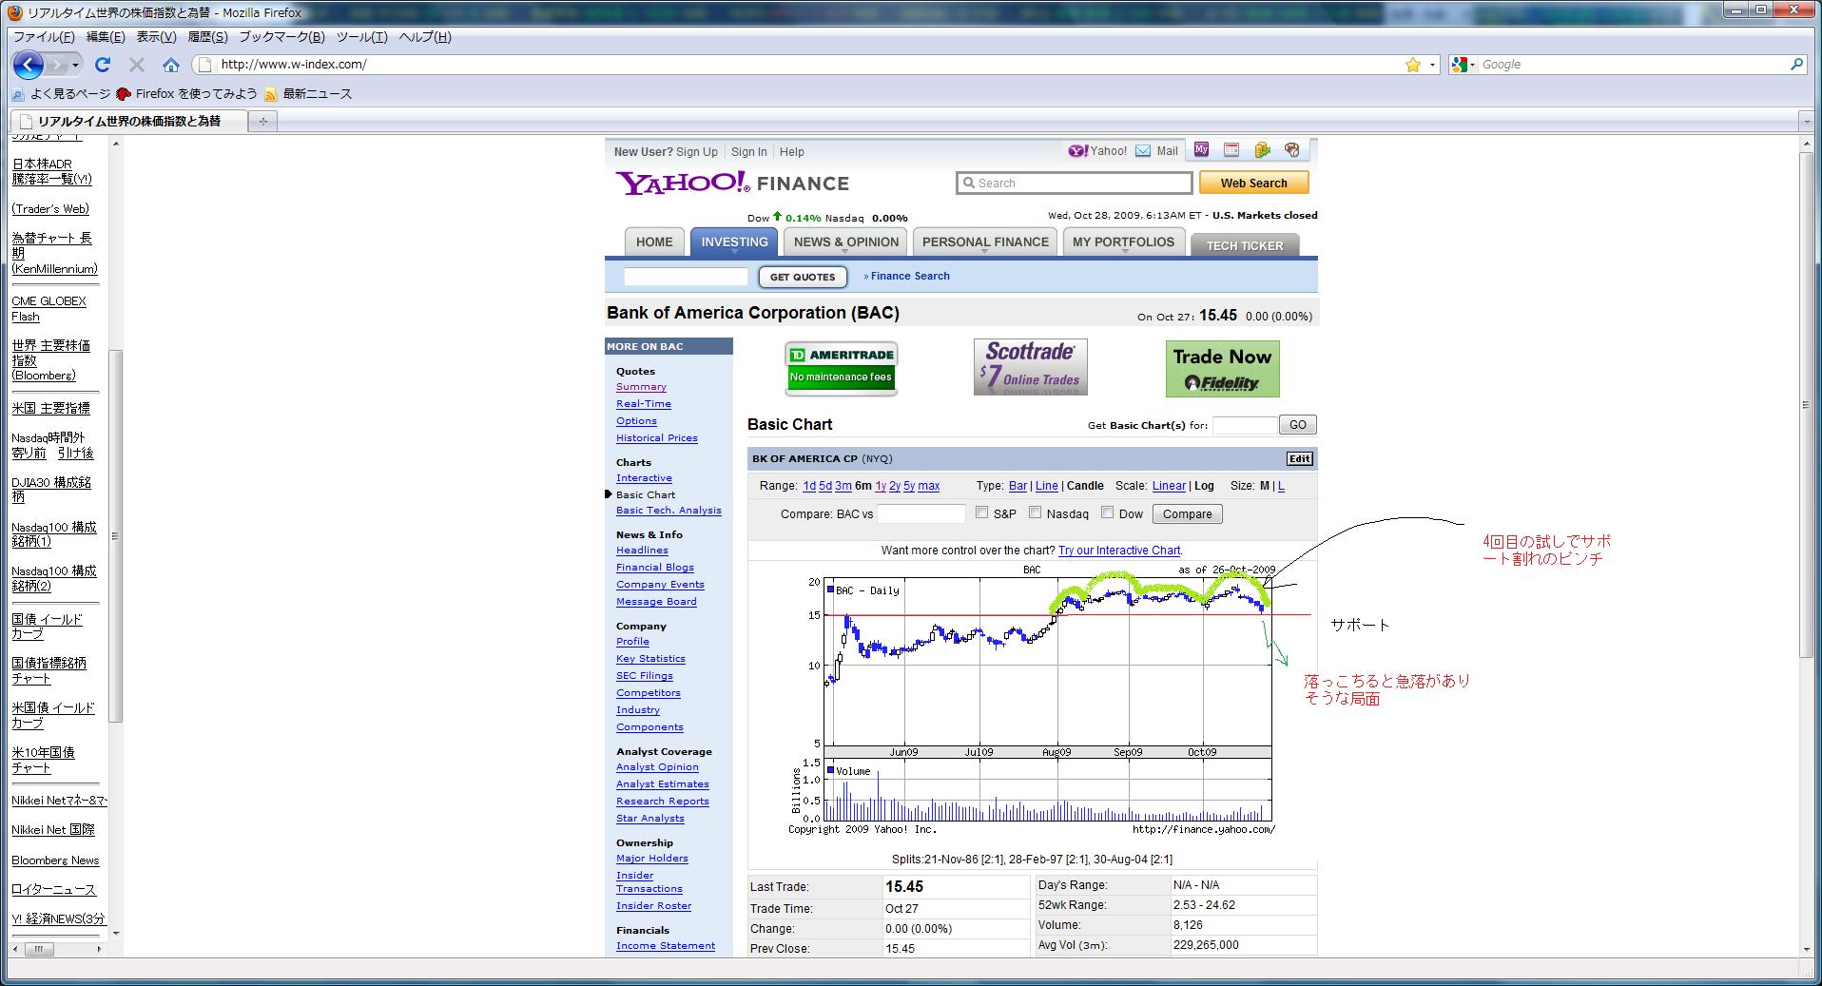
Task: Set chart scale to Linear
Action: [x=1169, y=486]
